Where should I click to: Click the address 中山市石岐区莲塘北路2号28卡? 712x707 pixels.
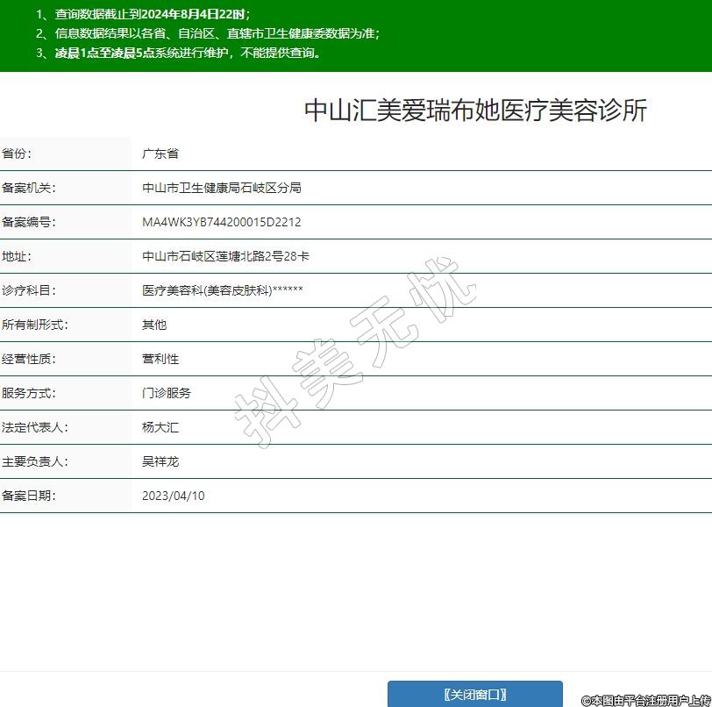225,256
